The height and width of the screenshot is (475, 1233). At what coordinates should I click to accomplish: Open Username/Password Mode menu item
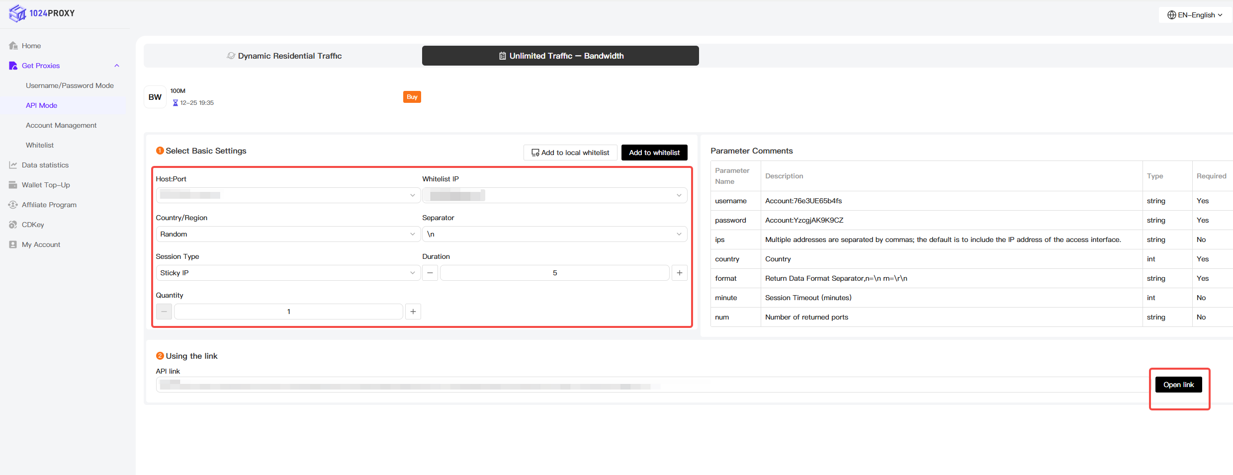coord(70,85)
